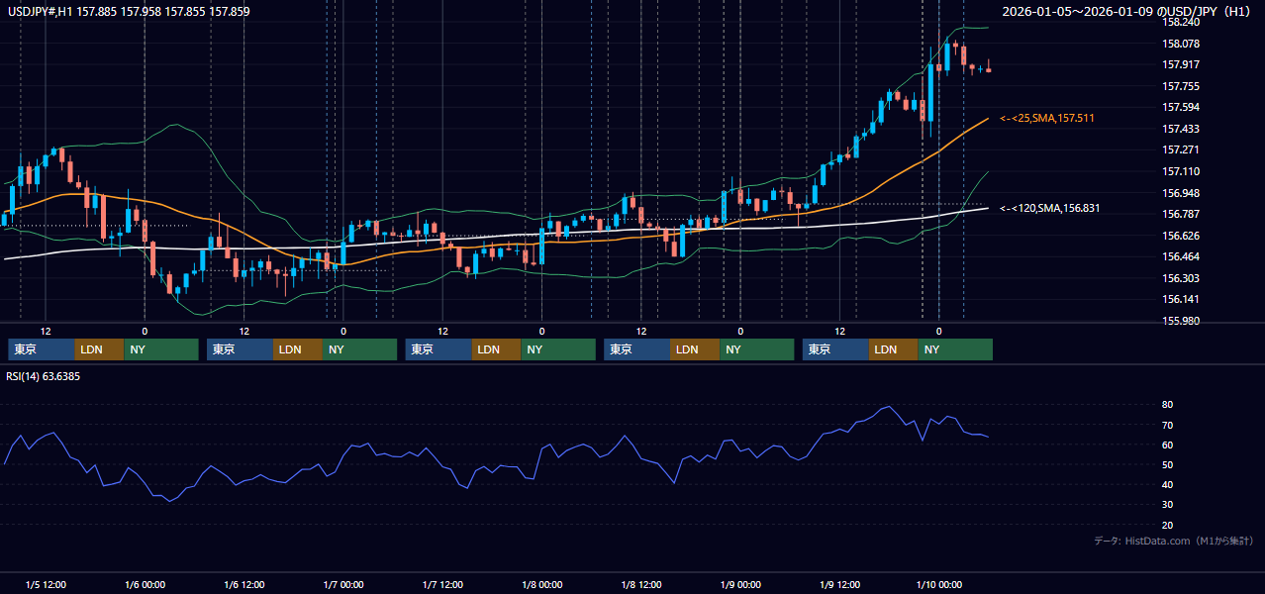
Task: Select the 120 SMA 156.831 label
Action: [x=1049, y=209]
